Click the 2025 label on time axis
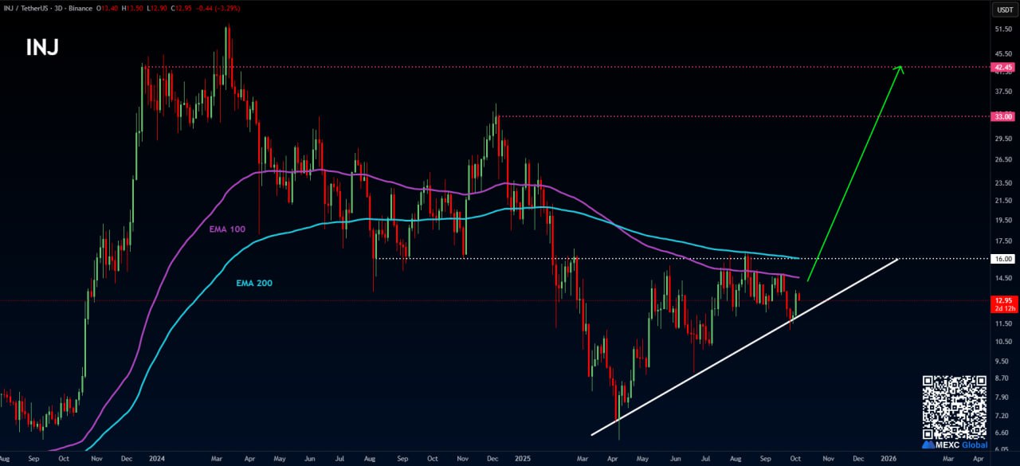1020x466 pixels. (522, 459)
